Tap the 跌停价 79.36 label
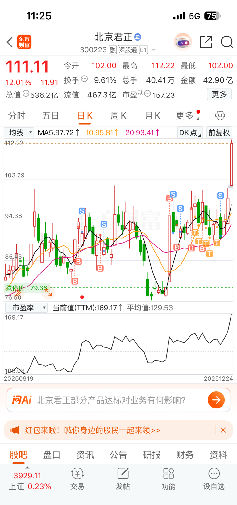 [27, 288]
